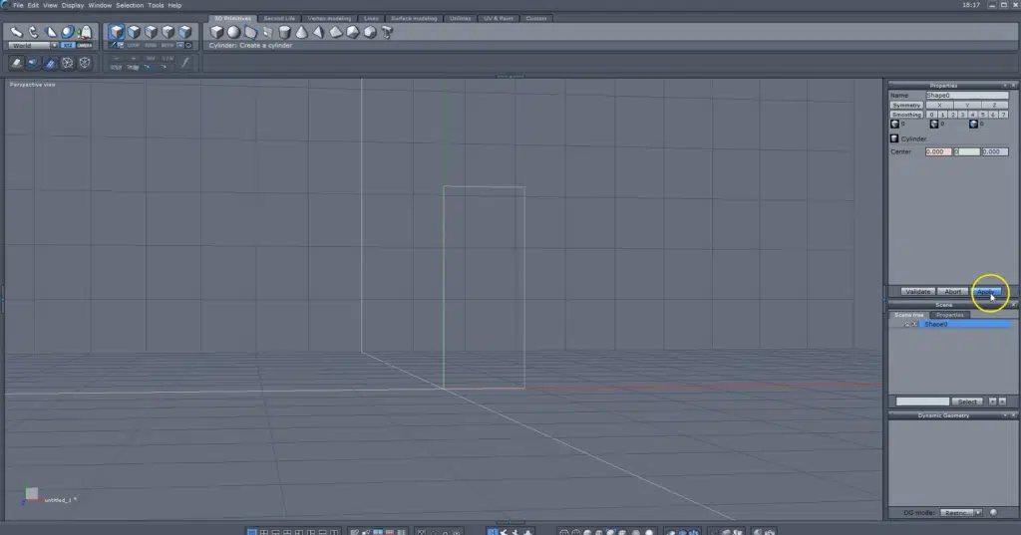Toggle X axis symmetry
Image resolution: width=1021 pixels, height=535 pixels.
pyautogui.click(x=938, y=105)
